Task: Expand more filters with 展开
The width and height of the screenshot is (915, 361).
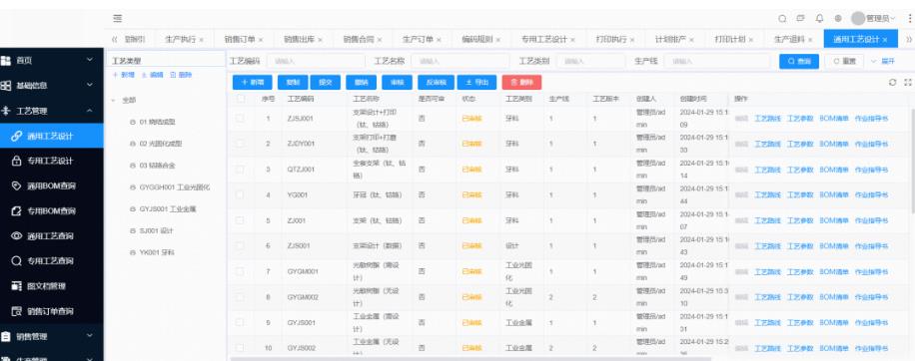Action: pyautogui.click(x=882, y=61)
